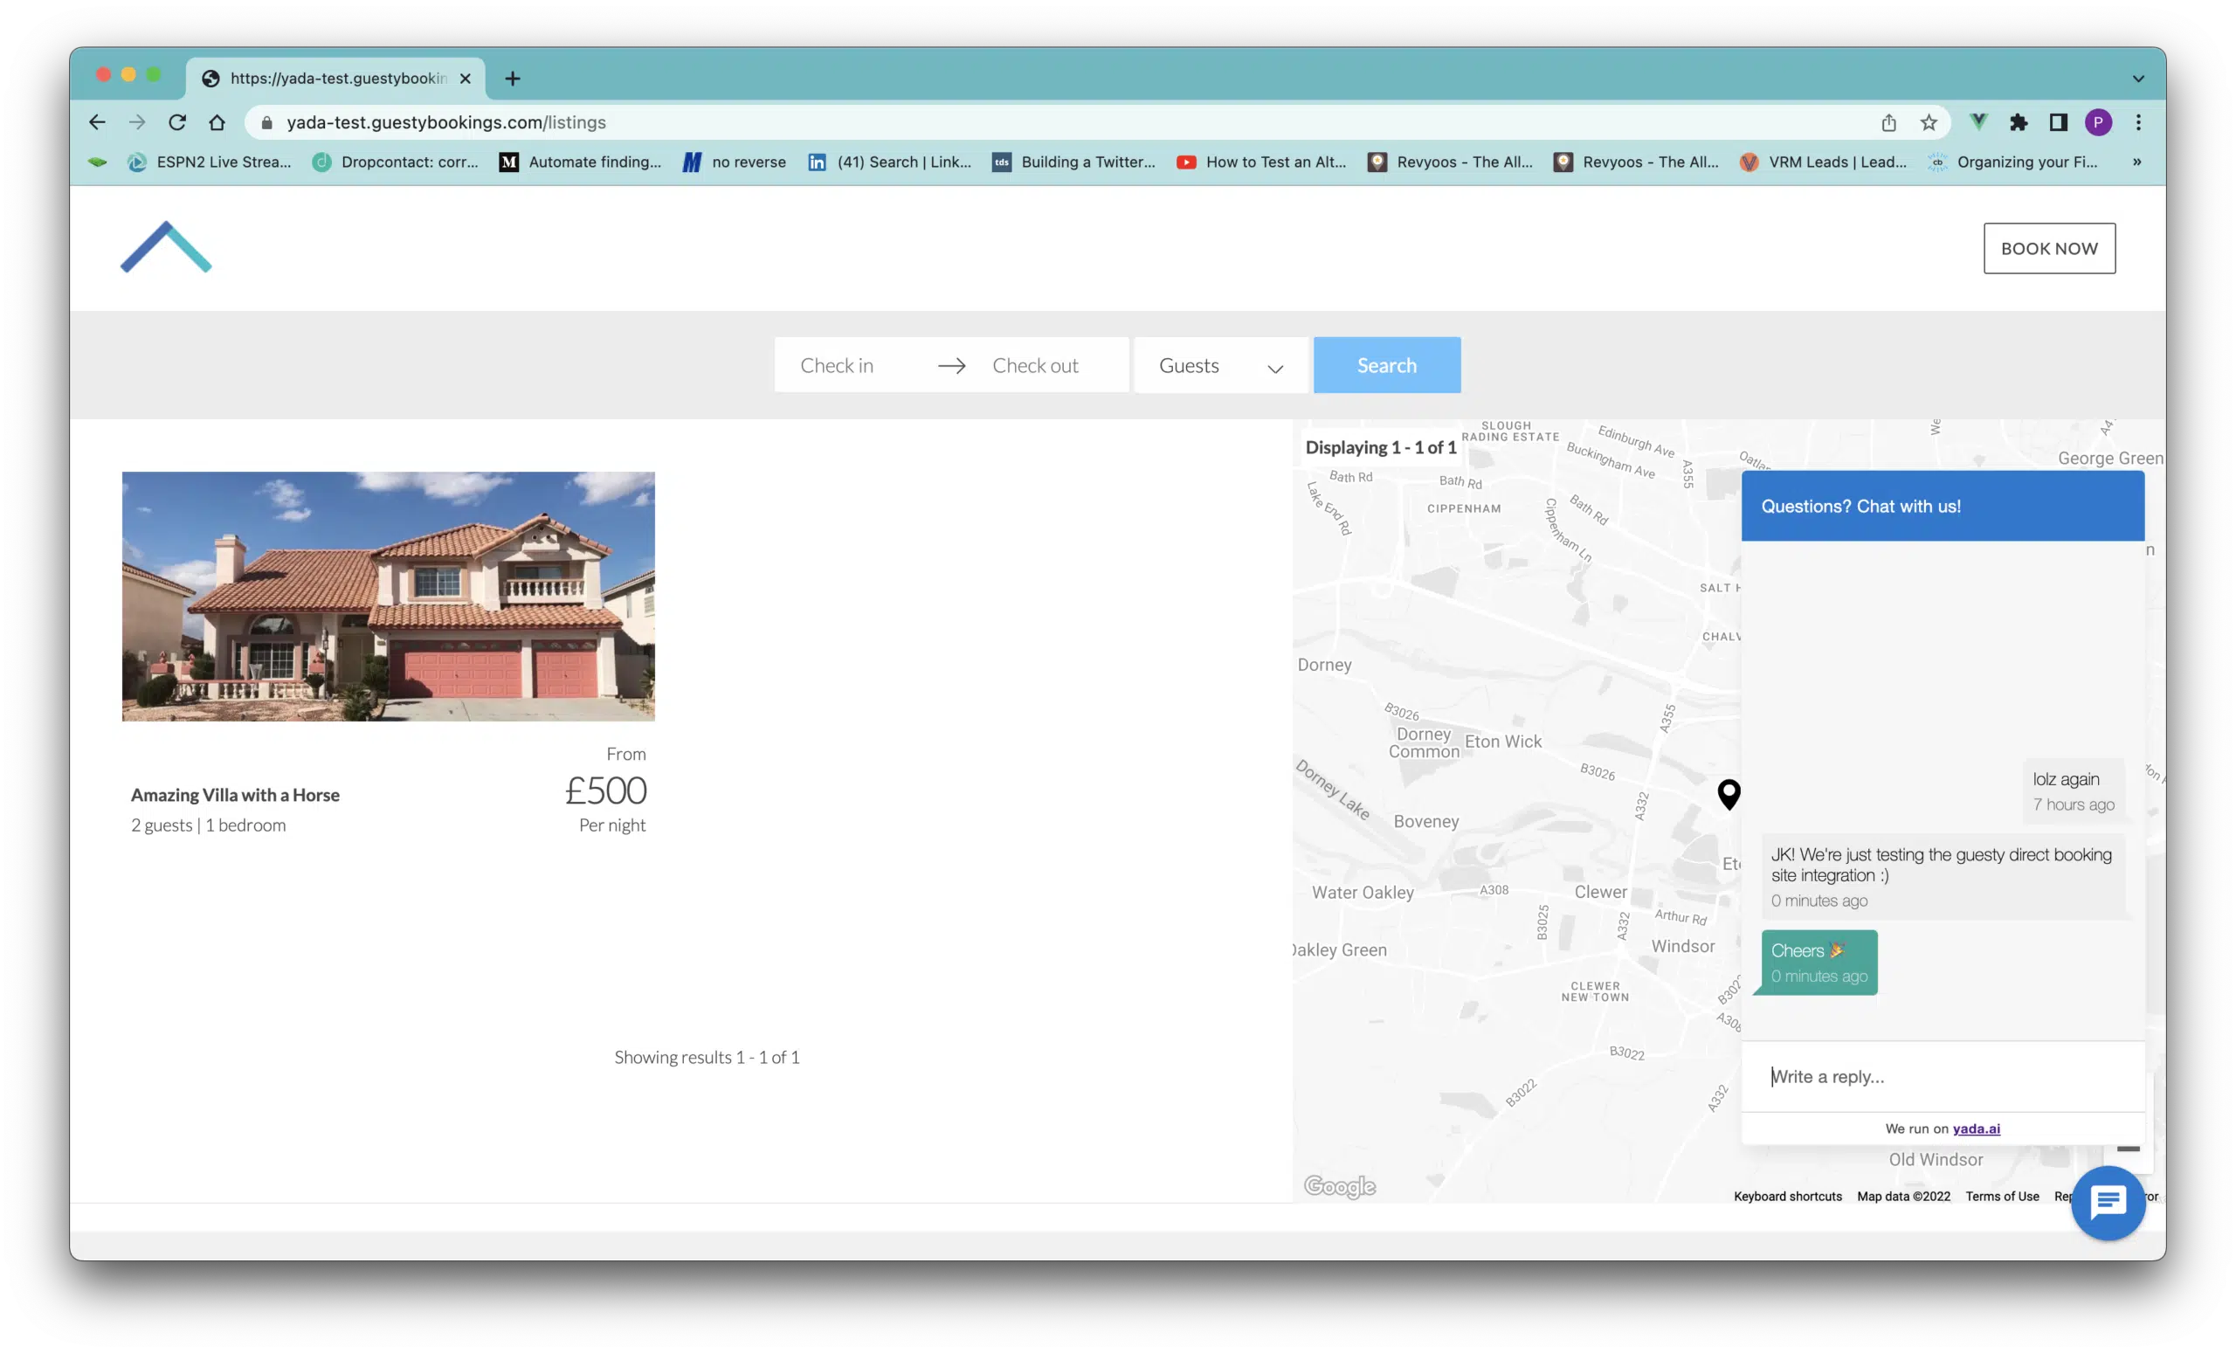This screenshot has height=1353, width=2236.
Task: Open the map Terms of Use link
Action: pyautogui.click(x=2002, y=1196)
